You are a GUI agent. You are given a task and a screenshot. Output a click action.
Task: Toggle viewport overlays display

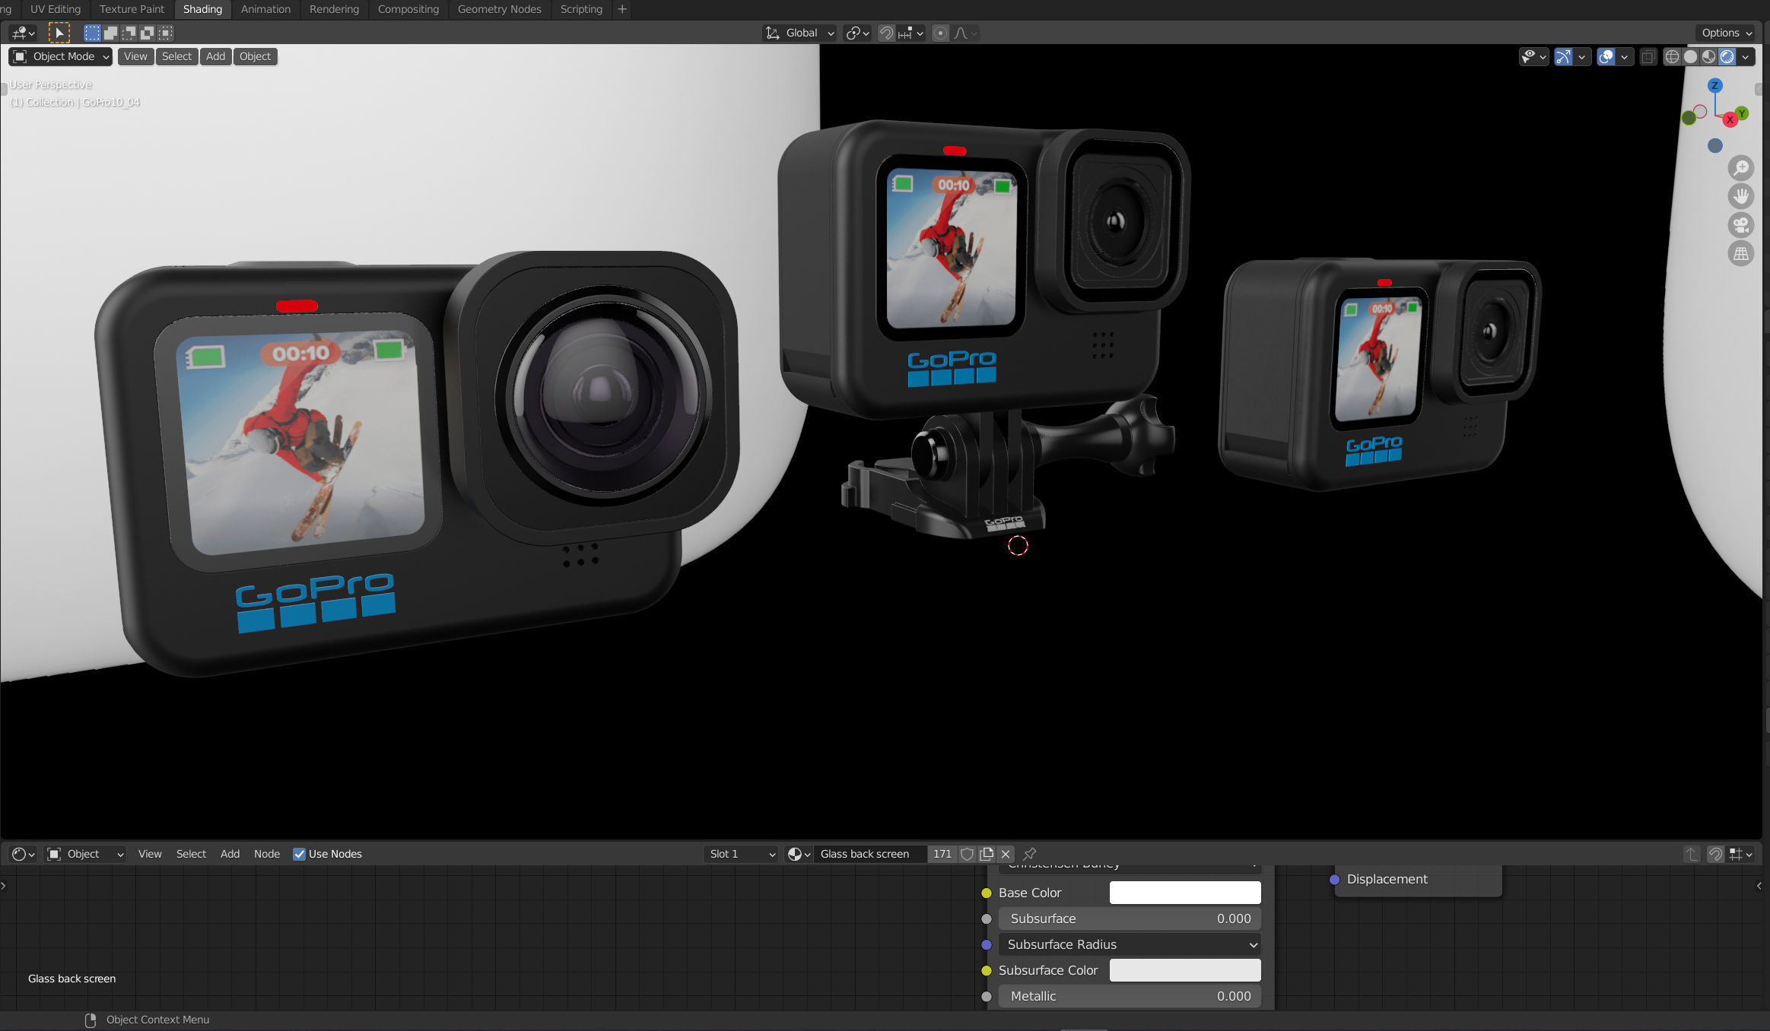pyautogui.click(x=1606, y=56)
